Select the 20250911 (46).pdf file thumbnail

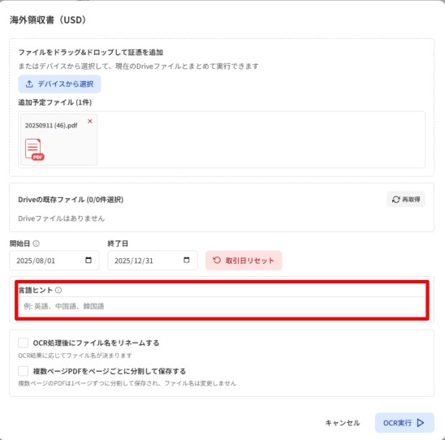coord(59,140)
